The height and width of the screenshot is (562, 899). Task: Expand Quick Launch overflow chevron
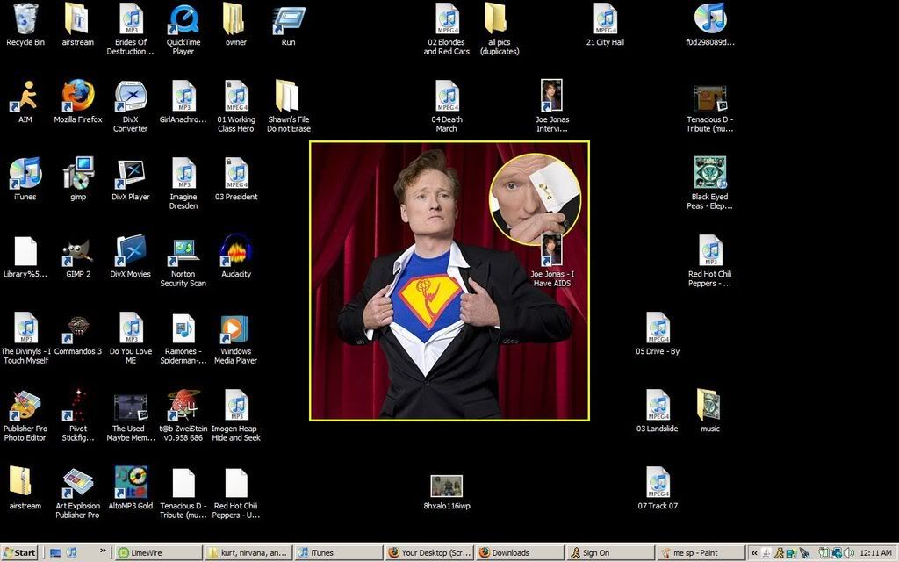[104, 551]
